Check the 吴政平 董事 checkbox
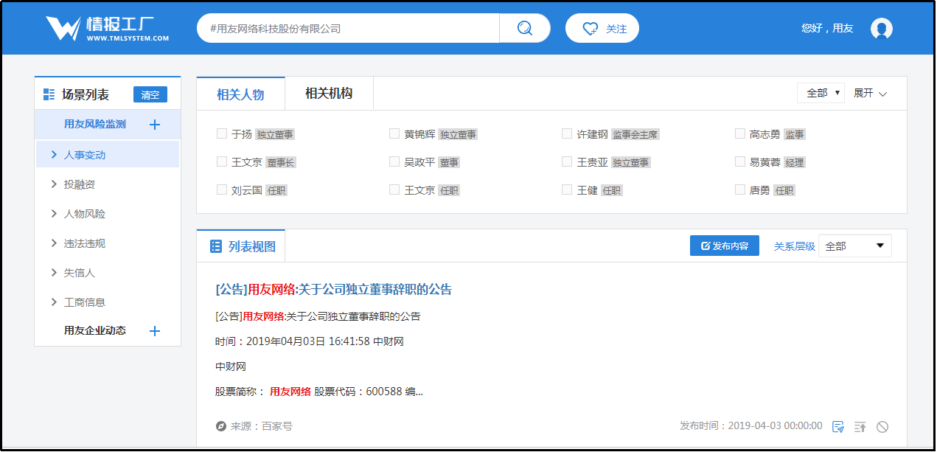This screenshot has height=452, width=937. (394, 161)
